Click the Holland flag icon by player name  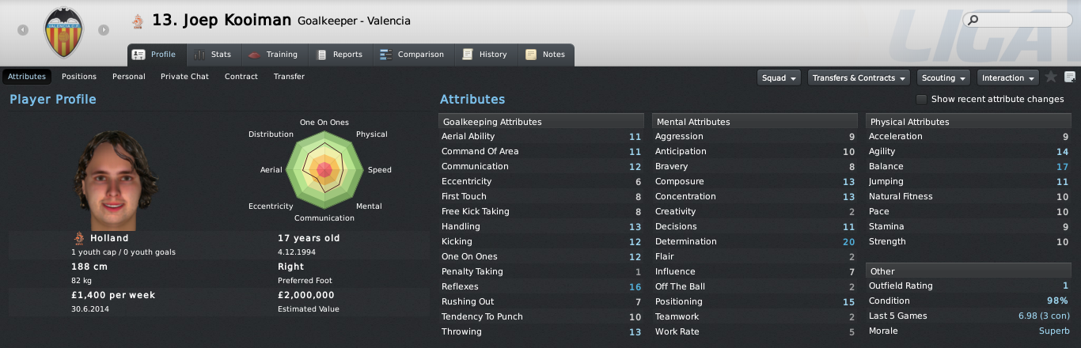pos(138,21)
